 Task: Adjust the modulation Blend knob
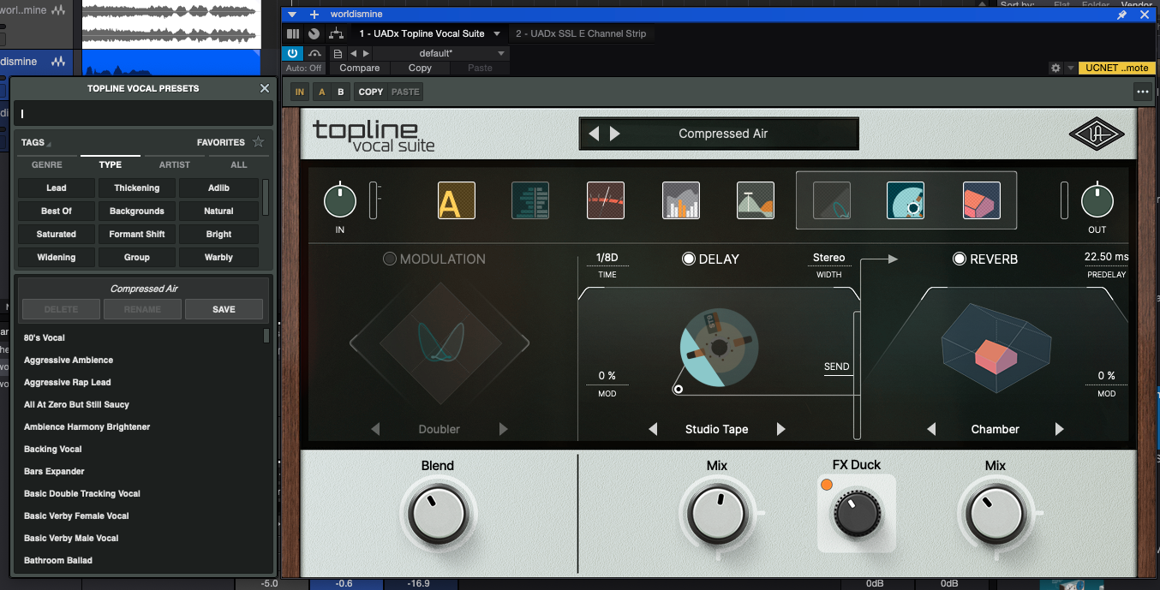click(438, 515)
